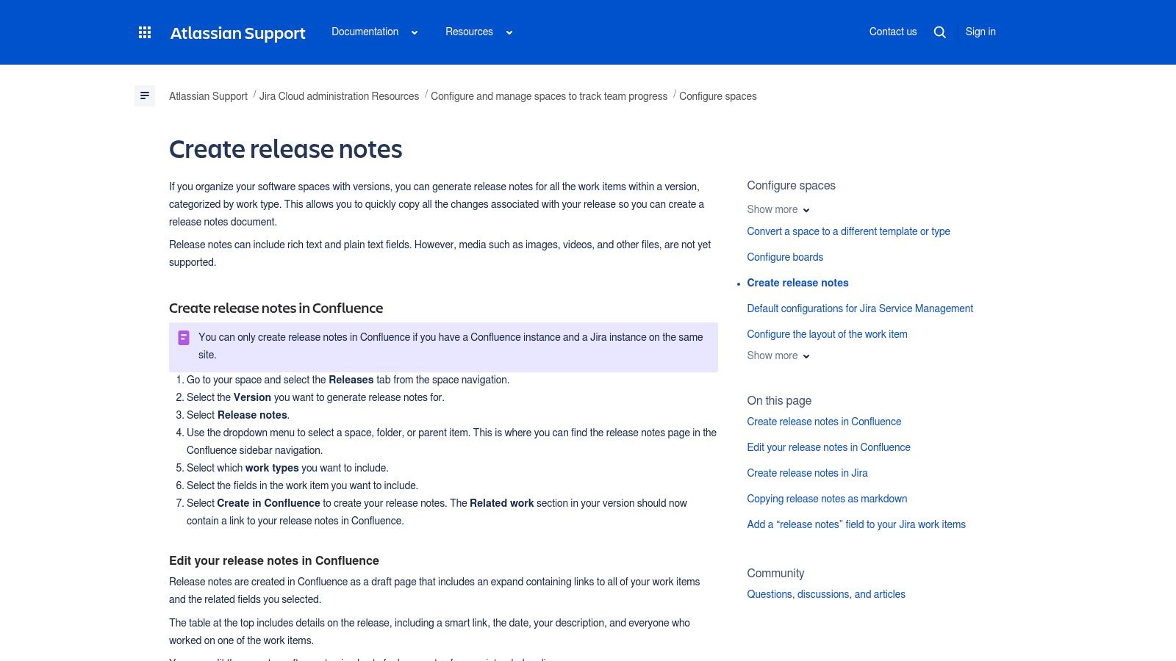Expand the Resources dropdown chevron

pos(509,32)
